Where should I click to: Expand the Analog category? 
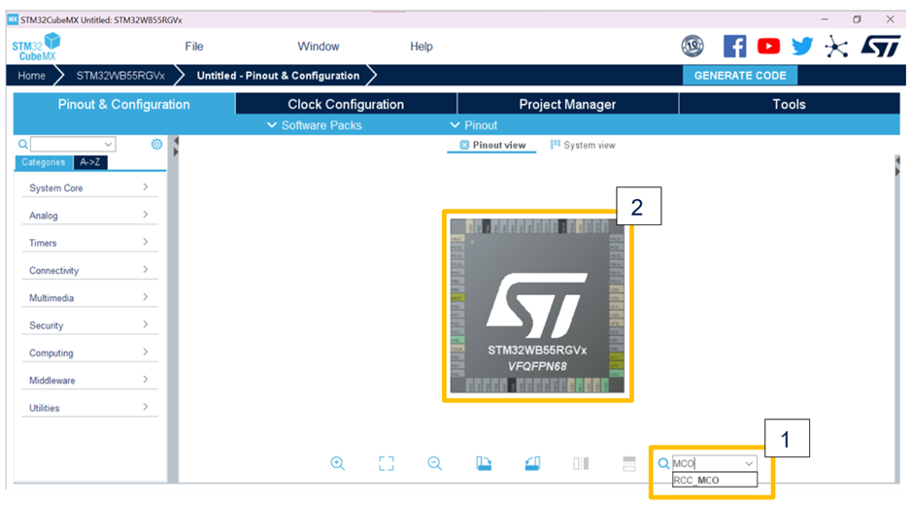click(x=89, y=215)
